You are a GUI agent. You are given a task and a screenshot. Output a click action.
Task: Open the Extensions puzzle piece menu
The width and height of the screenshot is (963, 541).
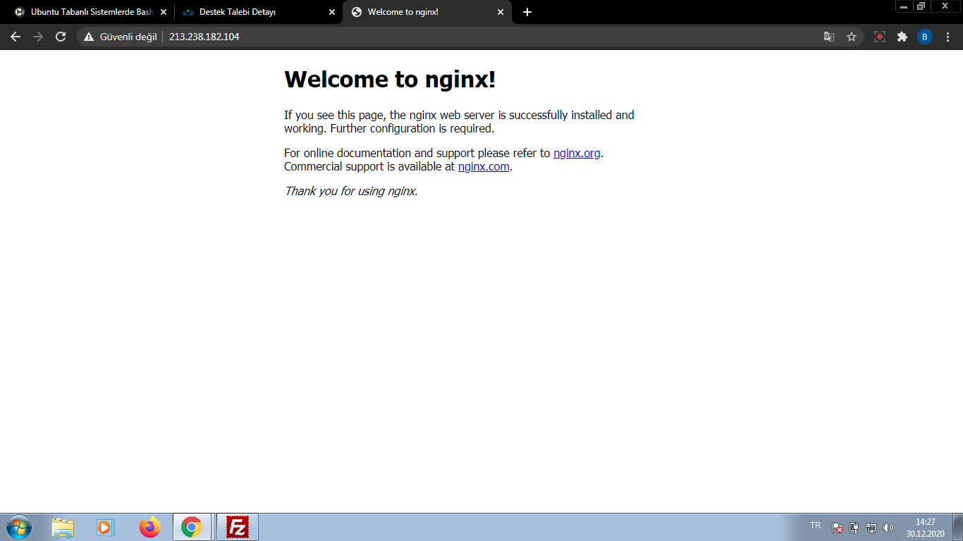click(x=902, y=37)
